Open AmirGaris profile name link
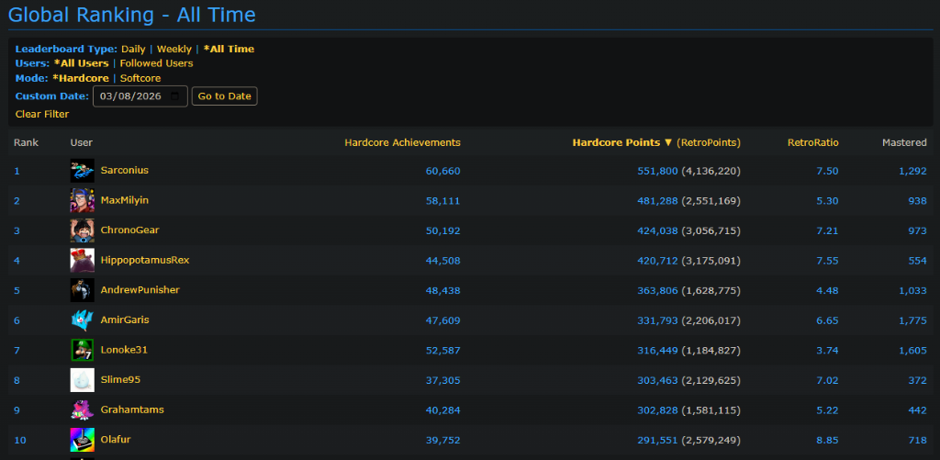This screenshot has height=460, width=940. coord(125,320)
